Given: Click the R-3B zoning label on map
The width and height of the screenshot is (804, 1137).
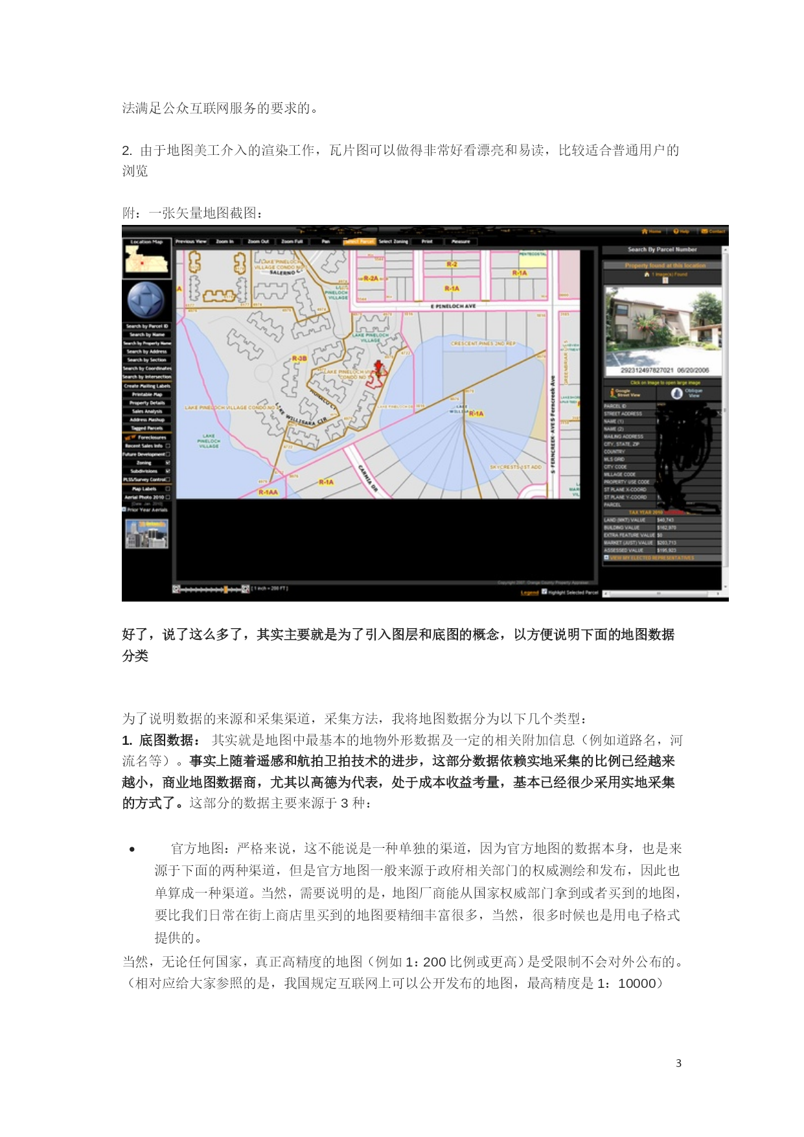Looking at the screenshot, I should point(299,358).
